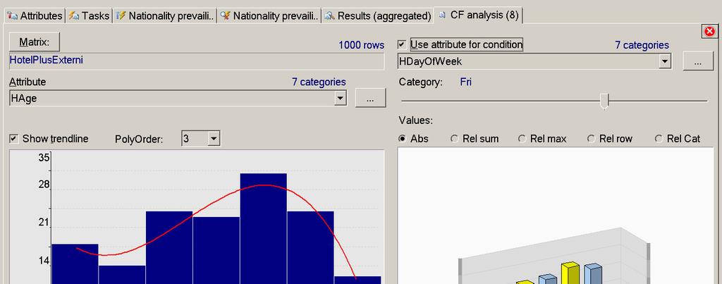Select the Abs values radio button
722x284 pixels.
point(403,139)
